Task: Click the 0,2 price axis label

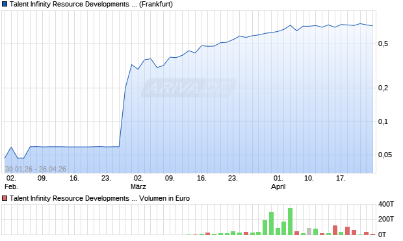Action: (x=383, y=88)
